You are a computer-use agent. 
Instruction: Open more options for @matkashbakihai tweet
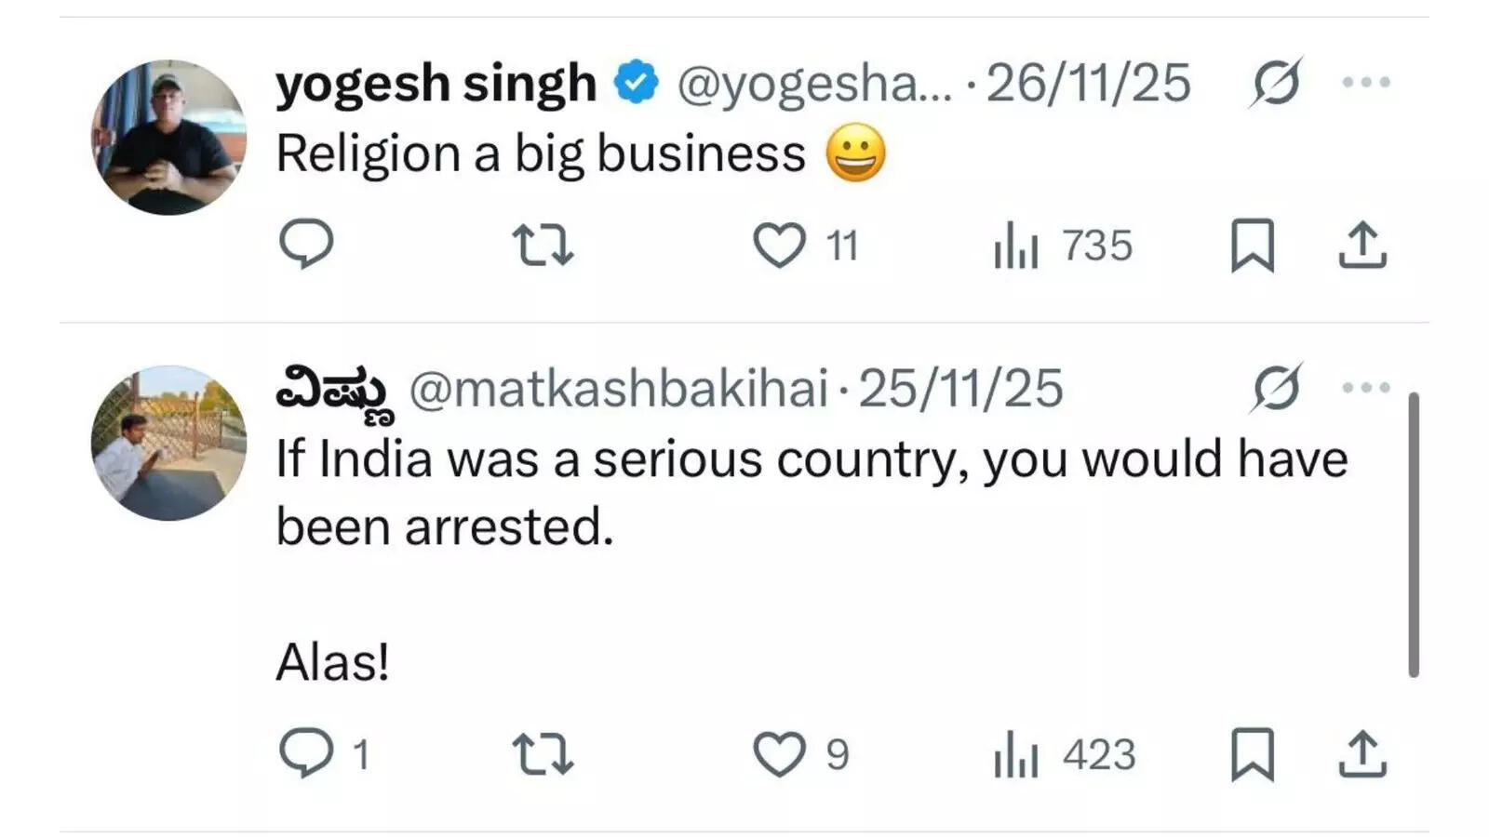pos(1366,388)
